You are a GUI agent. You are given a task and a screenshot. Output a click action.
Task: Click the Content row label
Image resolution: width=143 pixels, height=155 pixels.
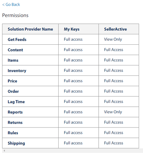click(15, 50)
